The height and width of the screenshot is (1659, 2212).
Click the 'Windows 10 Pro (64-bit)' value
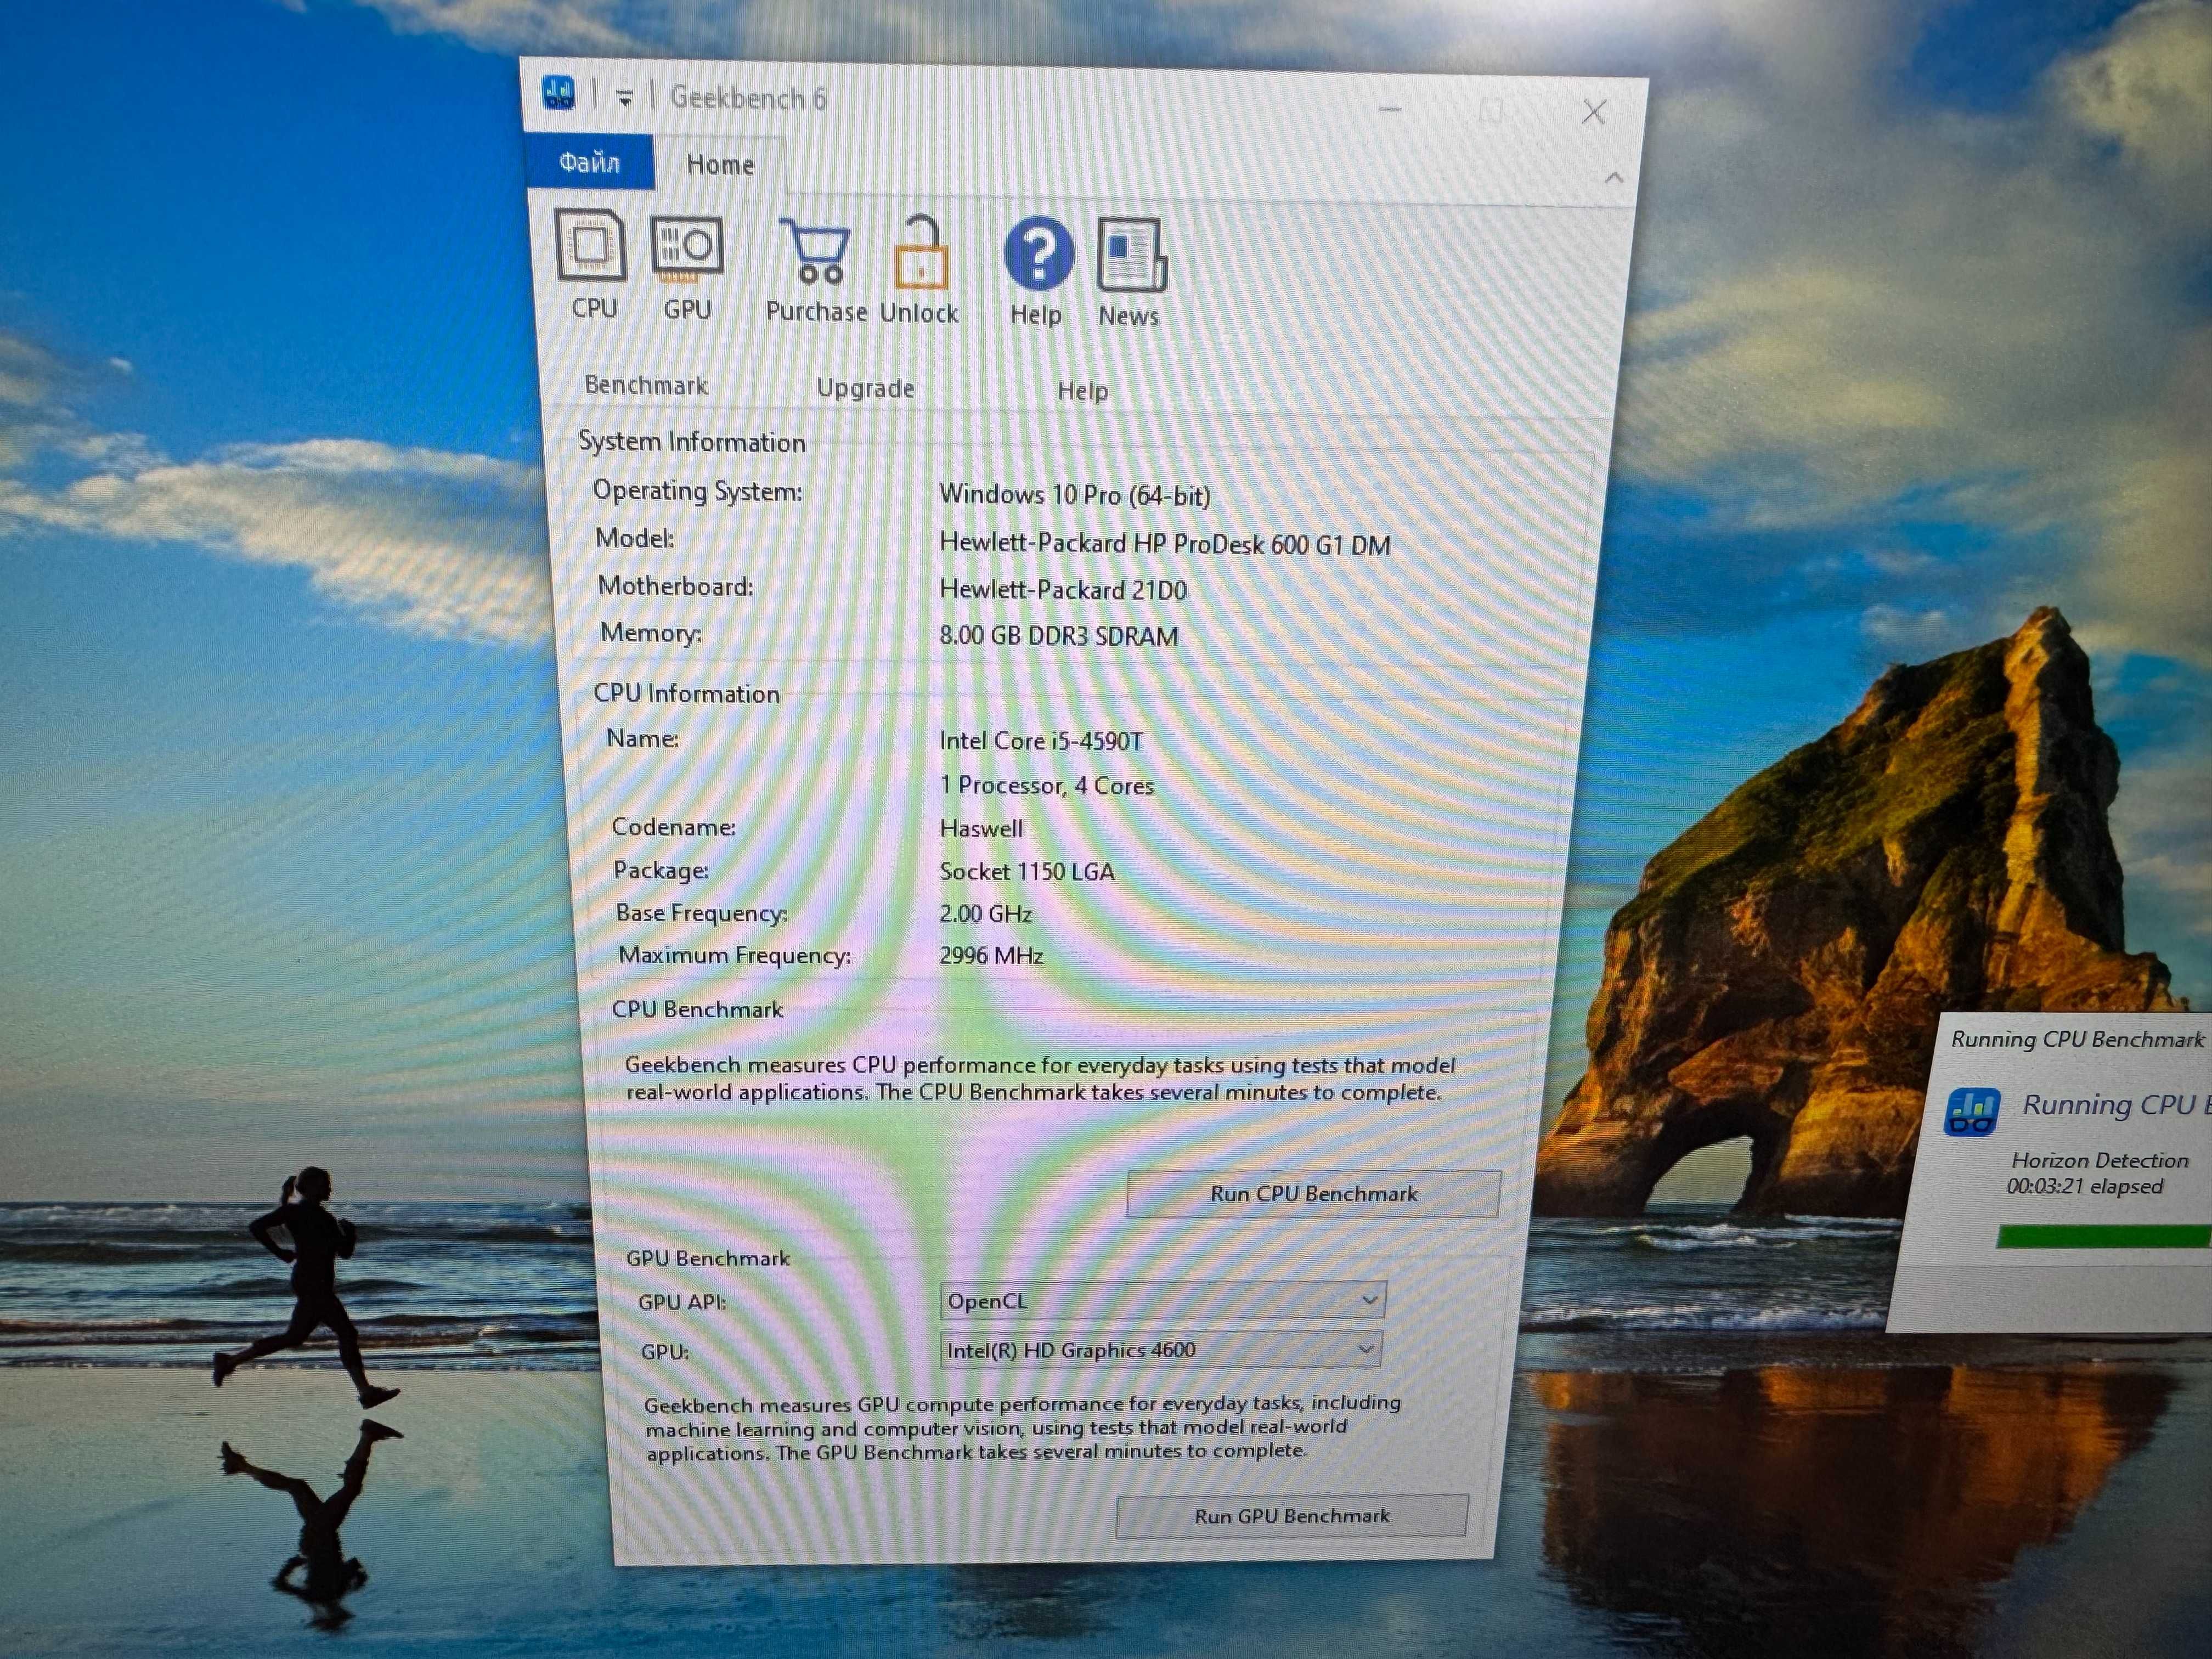(x=1075, y=495)
